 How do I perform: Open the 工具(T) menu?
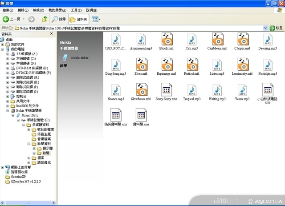(76, 10)
